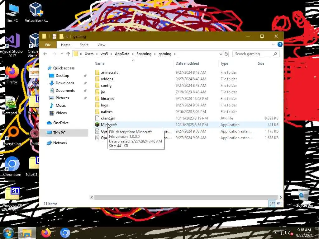Sort by the Name column header

click(x=133, y=63)
